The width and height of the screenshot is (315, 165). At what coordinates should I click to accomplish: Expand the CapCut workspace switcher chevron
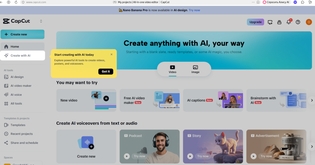pos(41,21)
